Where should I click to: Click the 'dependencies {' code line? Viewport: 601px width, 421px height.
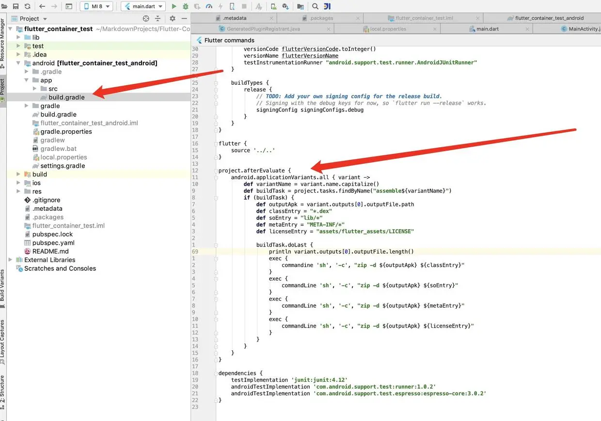click(x=240, y=373)
